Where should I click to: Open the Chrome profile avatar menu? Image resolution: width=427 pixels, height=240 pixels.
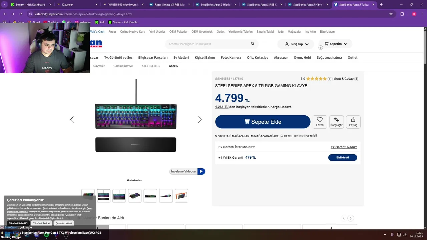pyautogui.click(x=414, y=14)
